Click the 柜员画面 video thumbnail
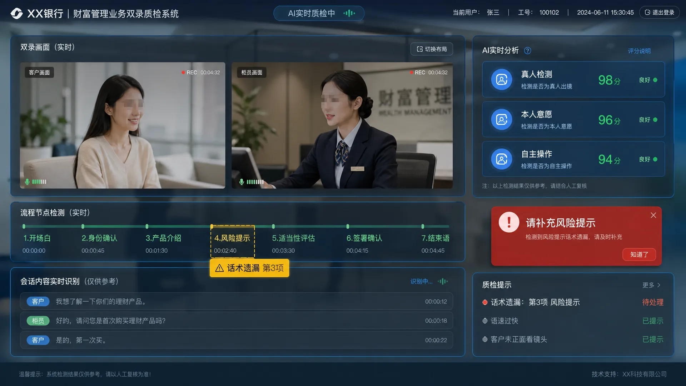Image resolution: width=686 pixels, height=386 pixels. (342, 125)
